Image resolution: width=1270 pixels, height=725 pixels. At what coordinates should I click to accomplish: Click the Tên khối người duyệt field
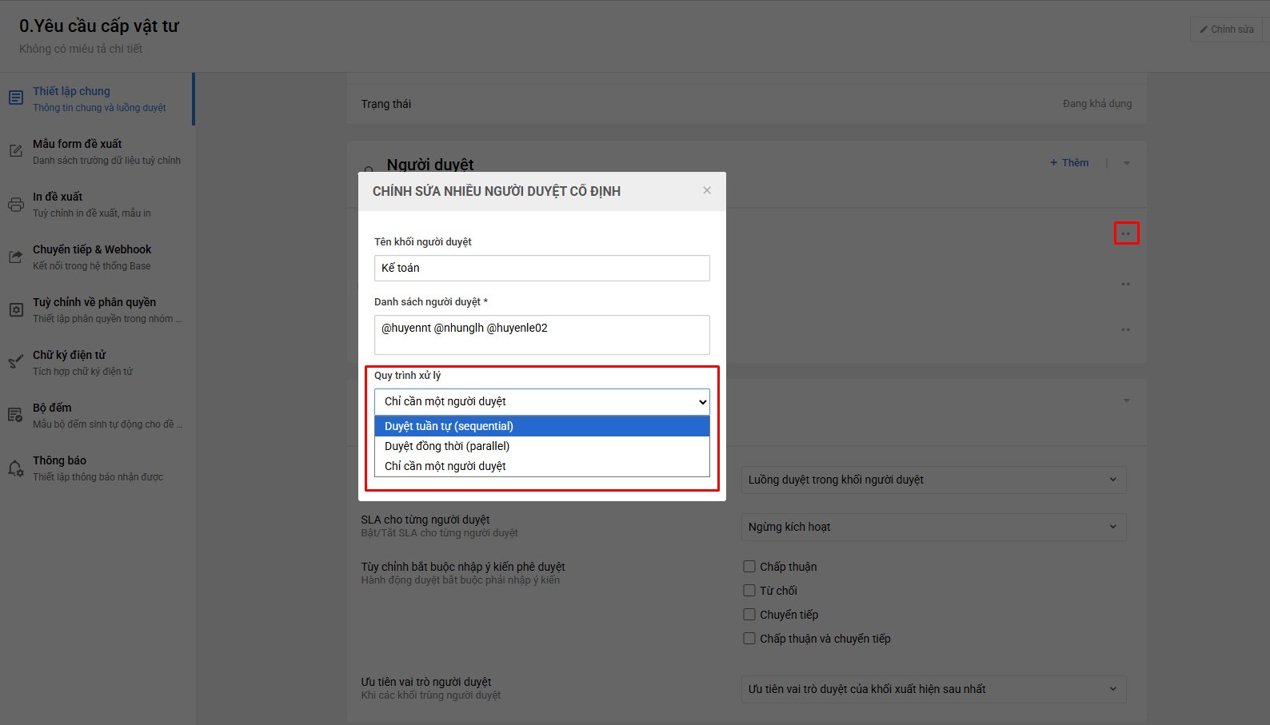tap(542, 268)
